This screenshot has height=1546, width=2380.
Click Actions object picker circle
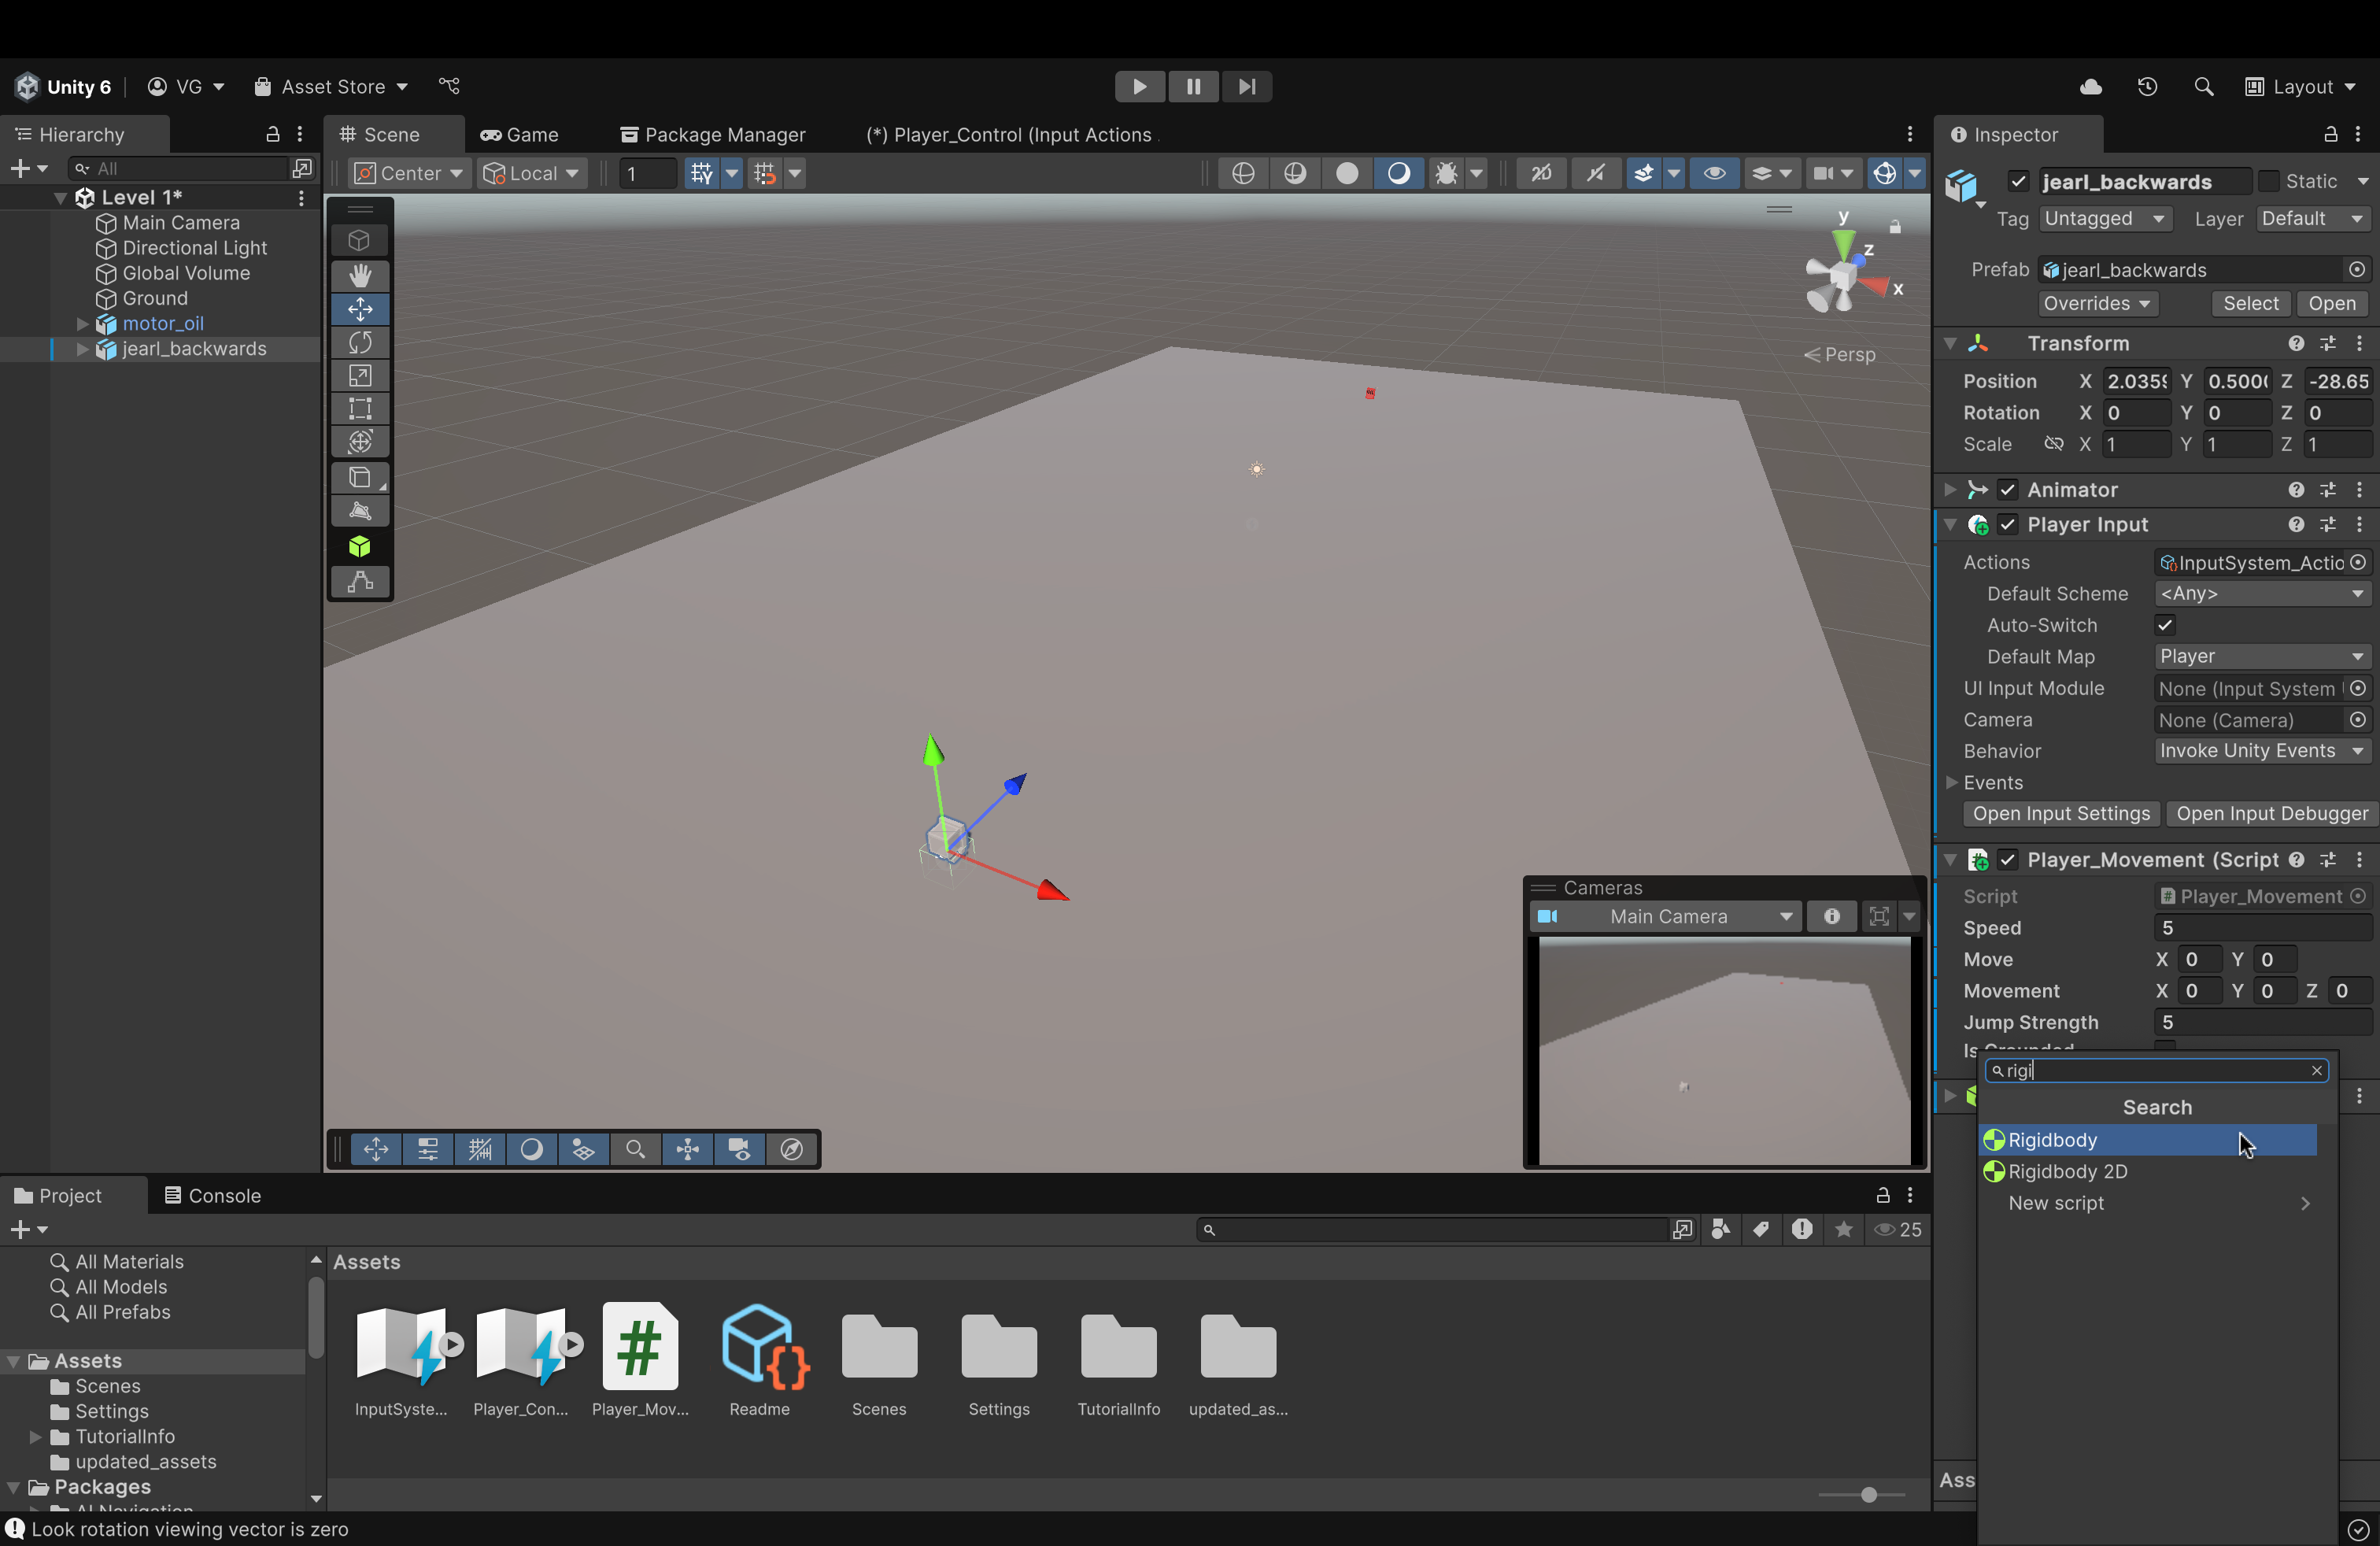pyautogui.click(x=2358, y=563)
